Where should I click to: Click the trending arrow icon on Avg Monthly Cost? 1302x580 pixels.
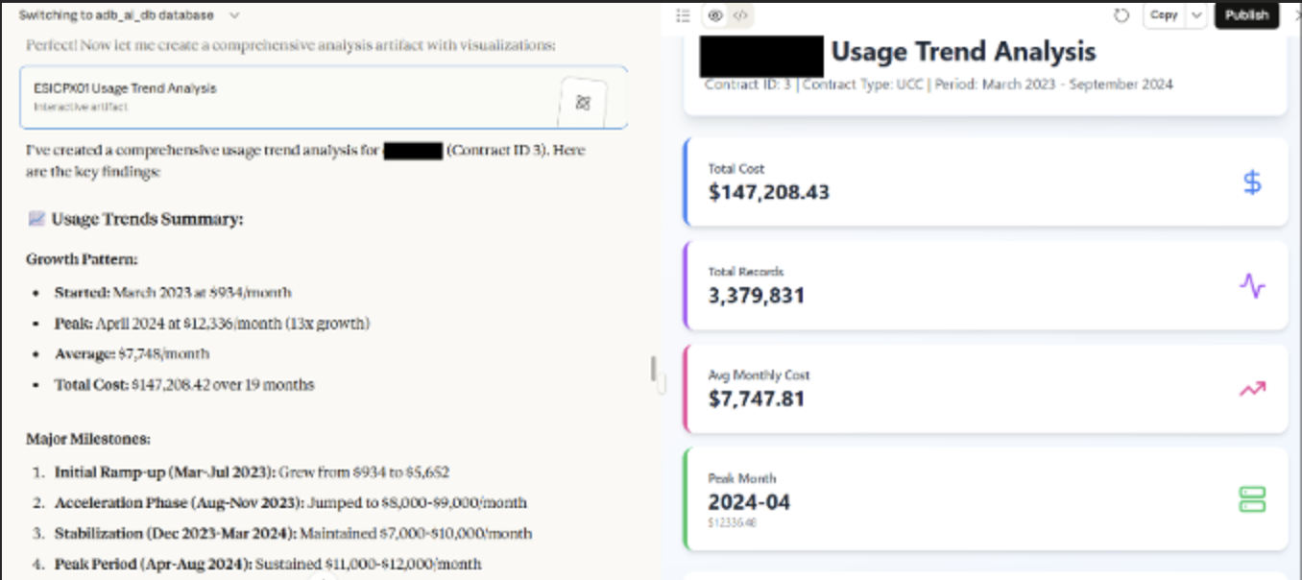coord(1252,389)
